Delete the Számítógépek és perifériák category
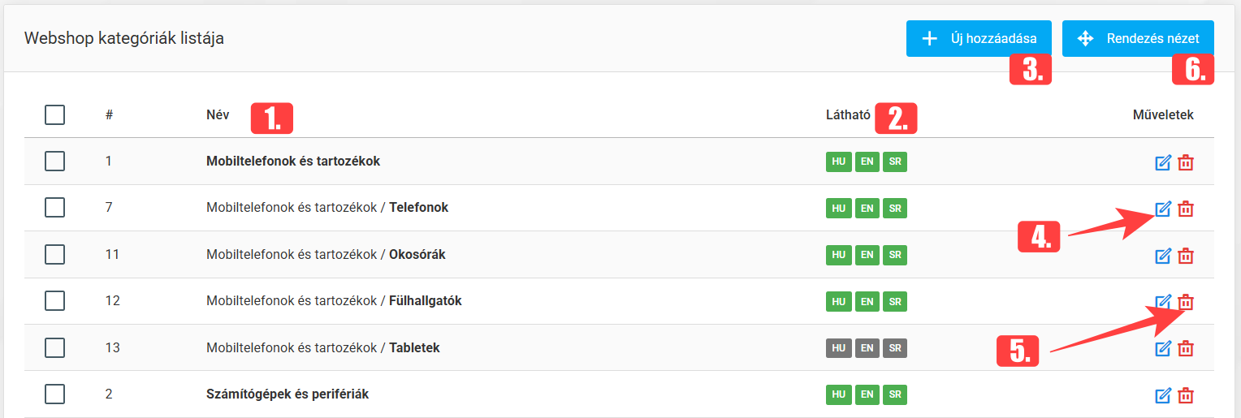The height and width of the screenshot is (418, 1241). click(x=1186, y=395)
